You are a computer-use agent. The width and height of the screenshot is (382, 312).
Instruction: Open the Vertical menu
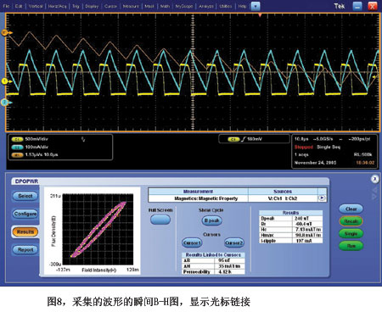(36, 6)
